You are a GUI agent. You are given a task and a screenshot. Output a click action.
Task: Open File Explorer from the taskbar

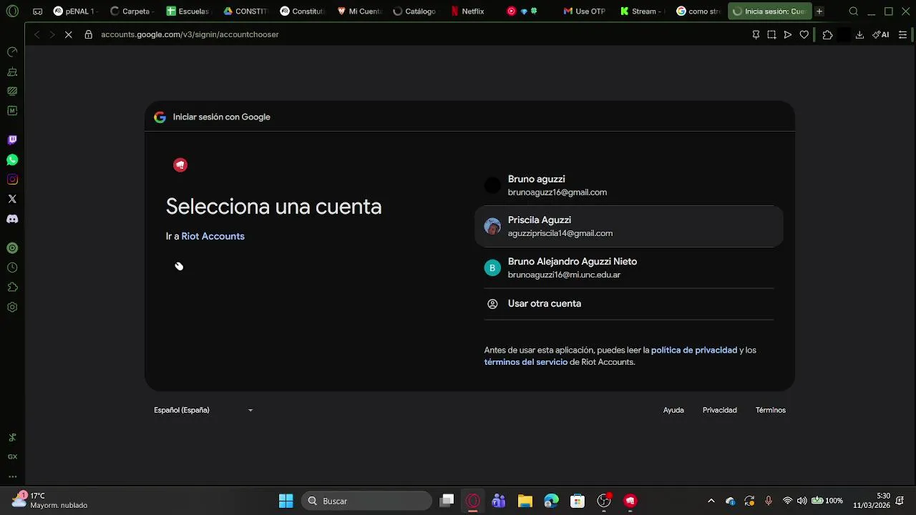tap(525, 501)
